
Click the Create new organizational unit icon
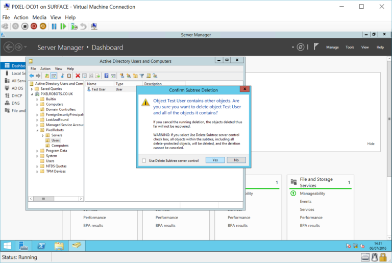point(135,76)
